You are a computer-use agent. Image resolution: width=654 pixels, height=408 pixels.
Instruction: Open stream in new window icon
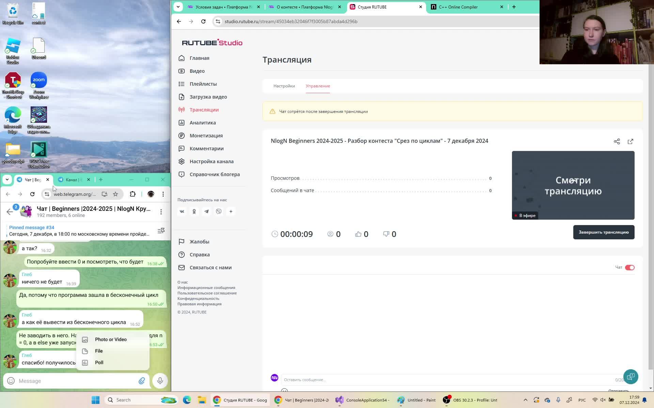630,141
